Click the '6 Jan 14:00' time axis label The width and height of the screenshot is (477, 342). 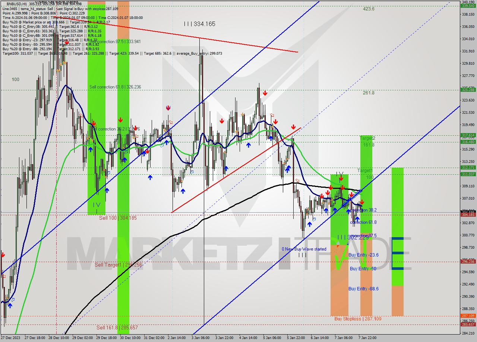(320, 338)
